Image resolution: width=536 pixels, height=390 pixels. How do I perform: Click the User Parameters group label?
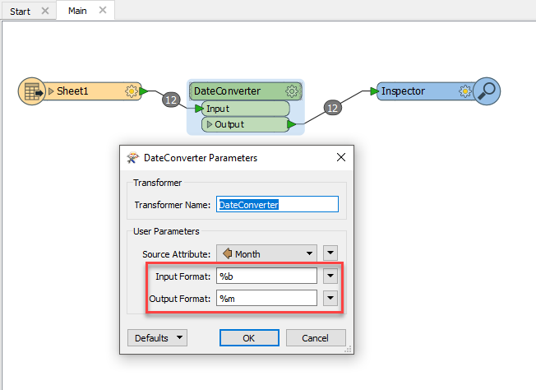coord(166,231)
